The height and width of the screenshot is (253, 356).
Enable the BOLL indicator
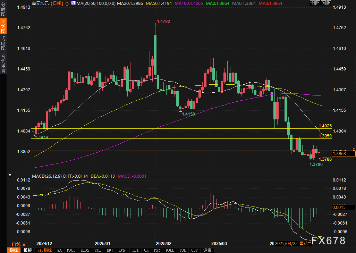coord(170,250)
